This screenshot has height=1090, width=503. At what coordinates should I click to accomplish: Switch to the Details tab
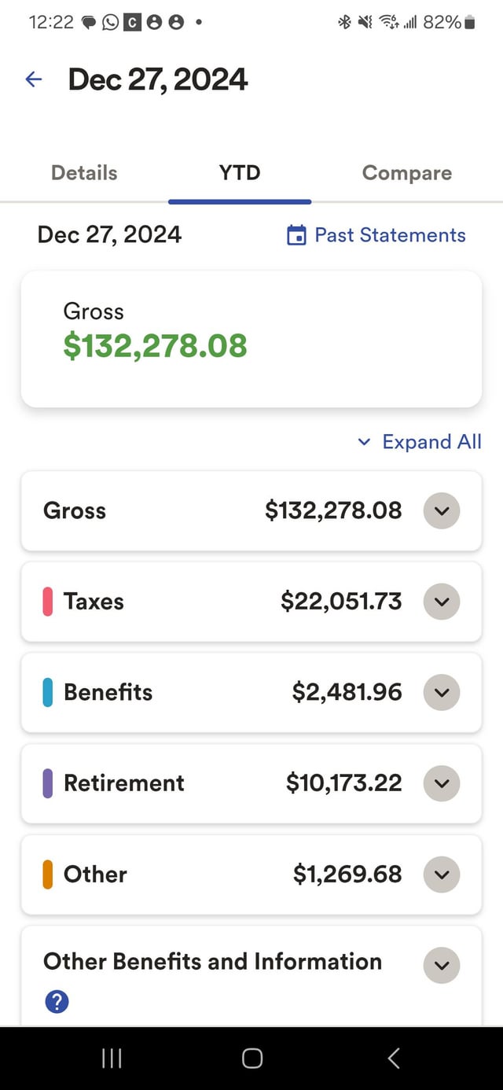pyautogui.click(x=84, y=173)
